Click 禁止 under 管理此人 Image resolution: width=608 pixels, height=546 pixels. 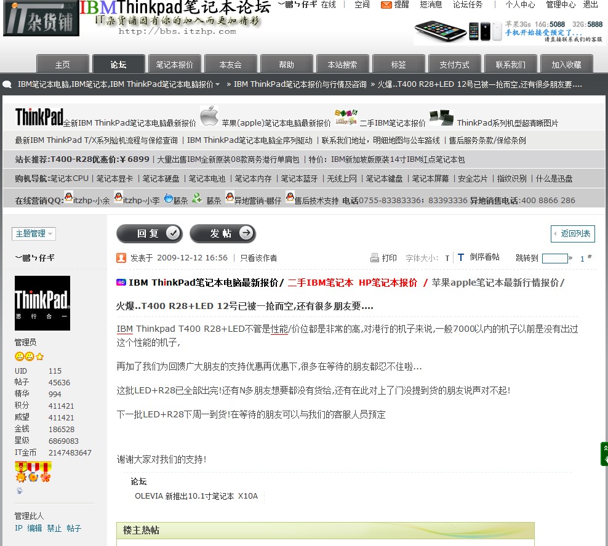(54, 528)
